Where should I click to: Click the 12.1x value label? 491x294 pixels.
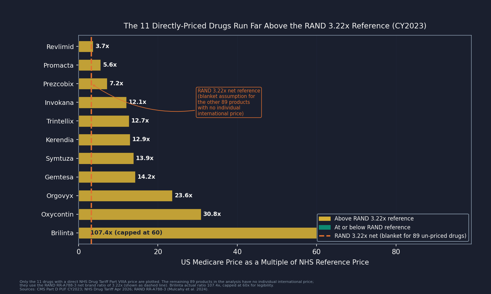(137, 102)
